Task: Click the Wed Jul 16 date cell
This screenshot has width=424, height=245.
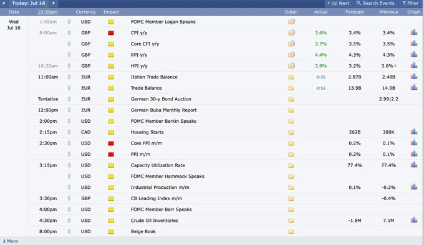Action: (x=14, y=24)
